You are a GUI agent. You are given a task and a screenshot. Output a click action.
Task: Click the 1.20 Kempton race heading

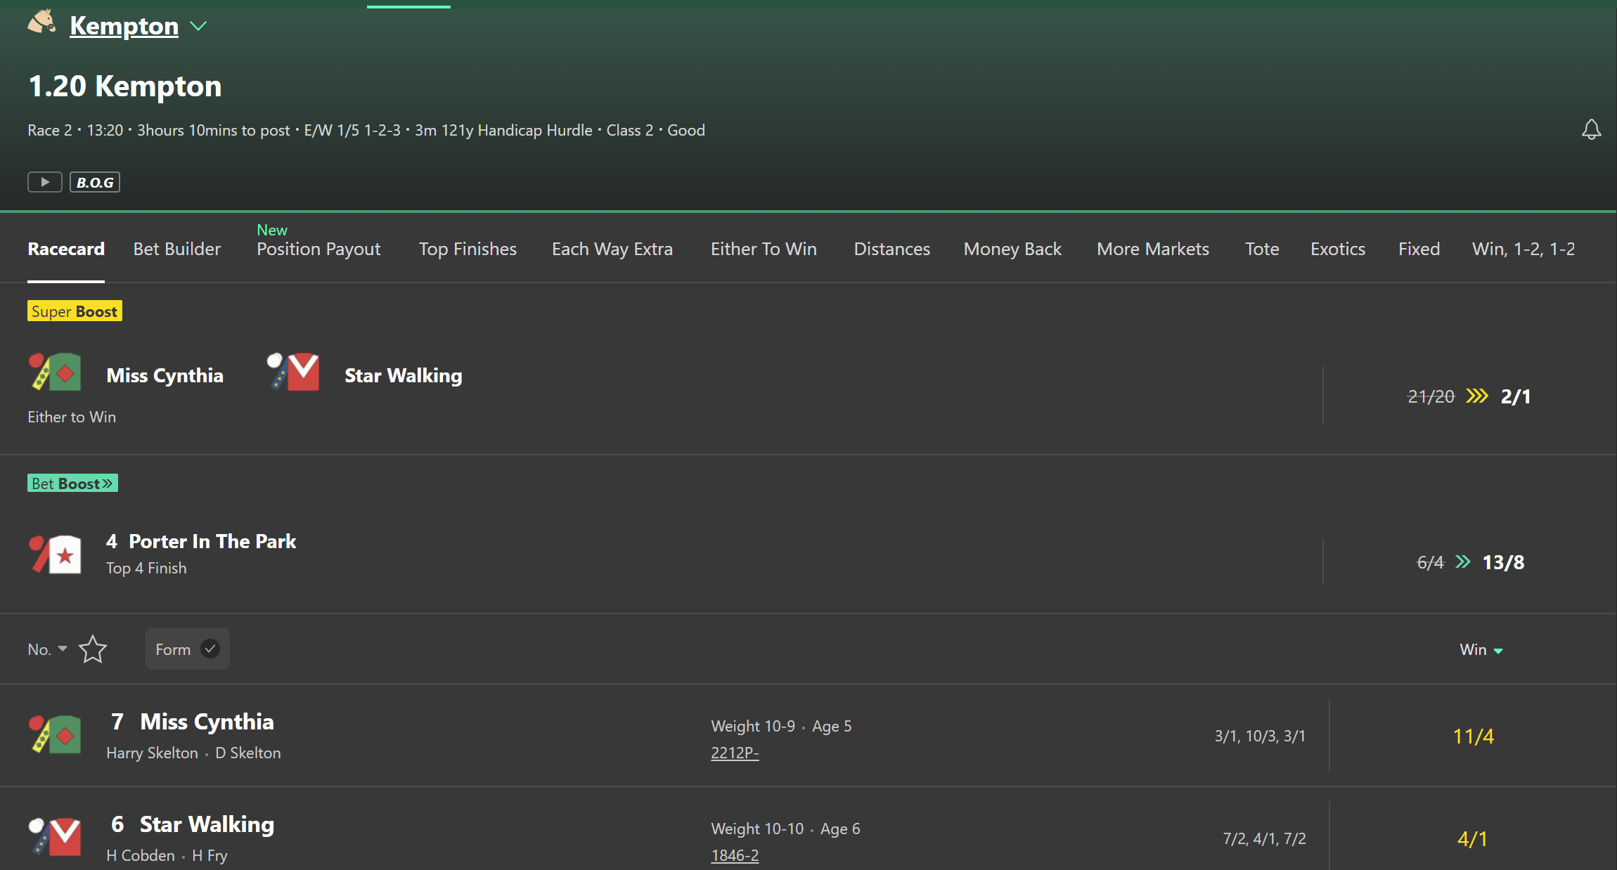click(x=125, y=86)
